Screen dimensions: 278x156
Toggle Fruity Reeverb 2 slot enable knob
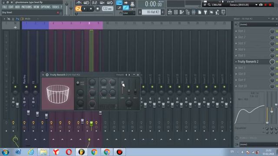272,62
